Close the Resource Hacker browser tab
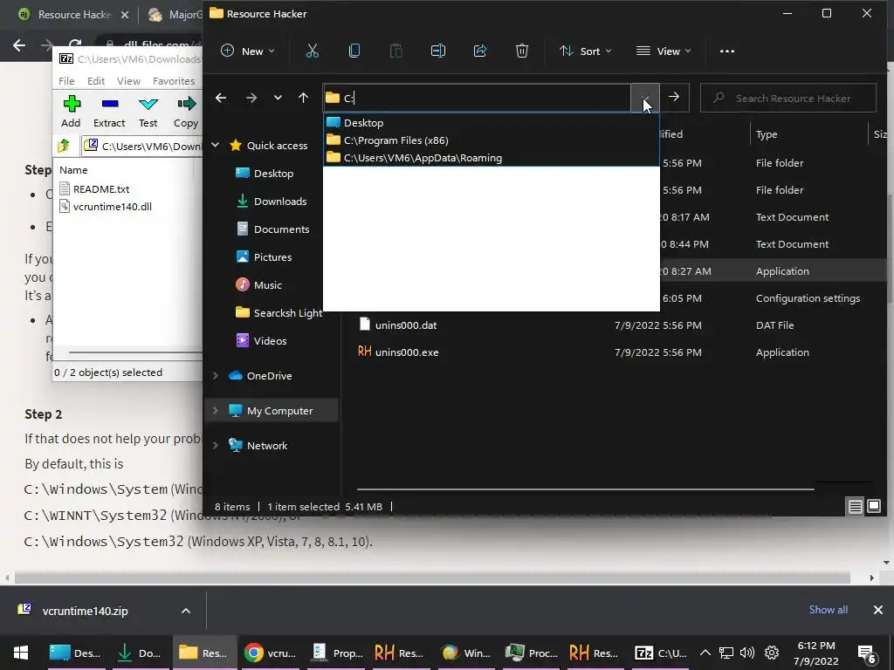This screenshot has height=670, width=894. point(125,15)
